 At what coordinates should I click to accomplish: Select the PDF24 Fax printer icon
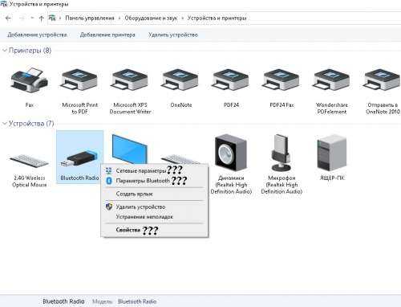pyautogui.click(x=282, y=80)
